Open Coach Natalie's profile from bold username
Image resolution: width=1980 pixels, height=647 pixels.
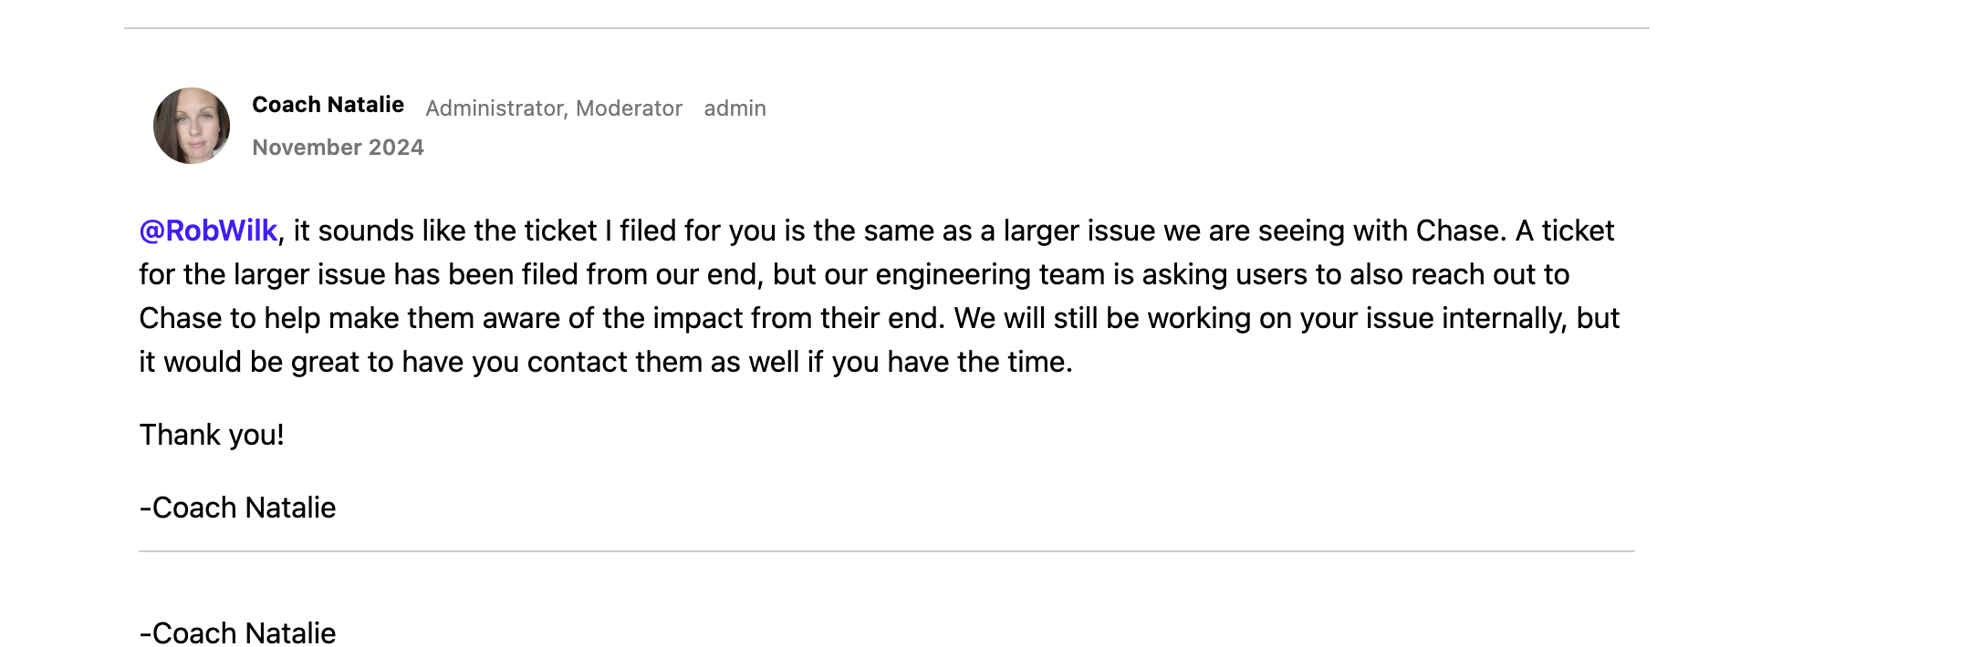click(328, 105)
